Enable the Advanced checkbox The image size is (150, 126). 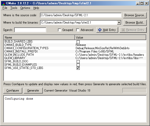78,30
